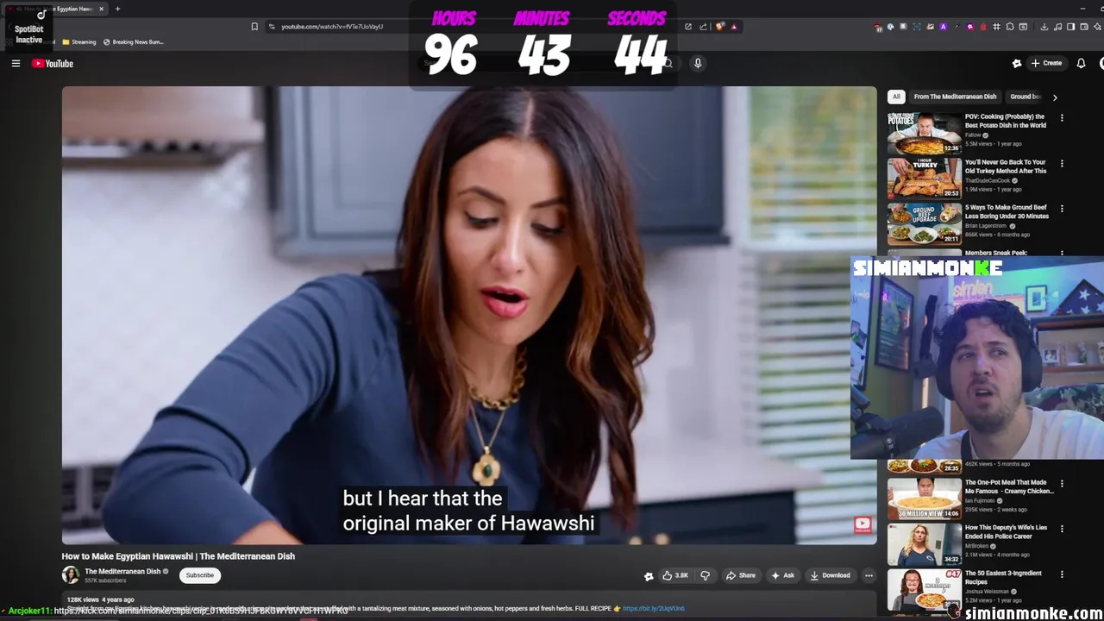Viewport: 1104px width, 621px height.
Task: Open Ground Beef Upgrade video thumbnail
Action: [x=925, y=224]
